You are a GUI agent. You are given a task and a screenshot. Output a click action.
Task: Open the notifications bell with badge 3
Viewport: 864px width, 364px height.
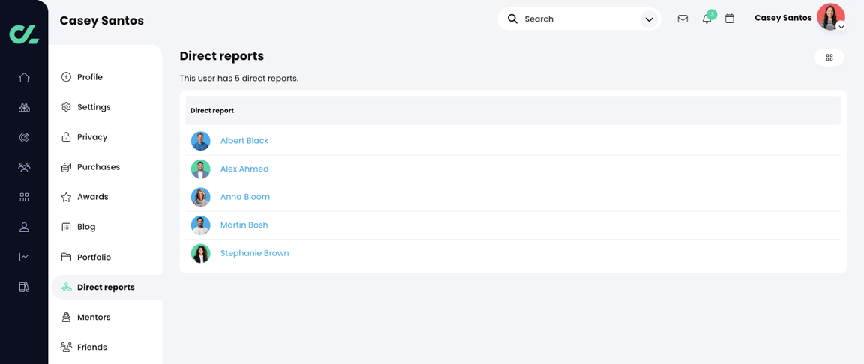pos(707,19)
